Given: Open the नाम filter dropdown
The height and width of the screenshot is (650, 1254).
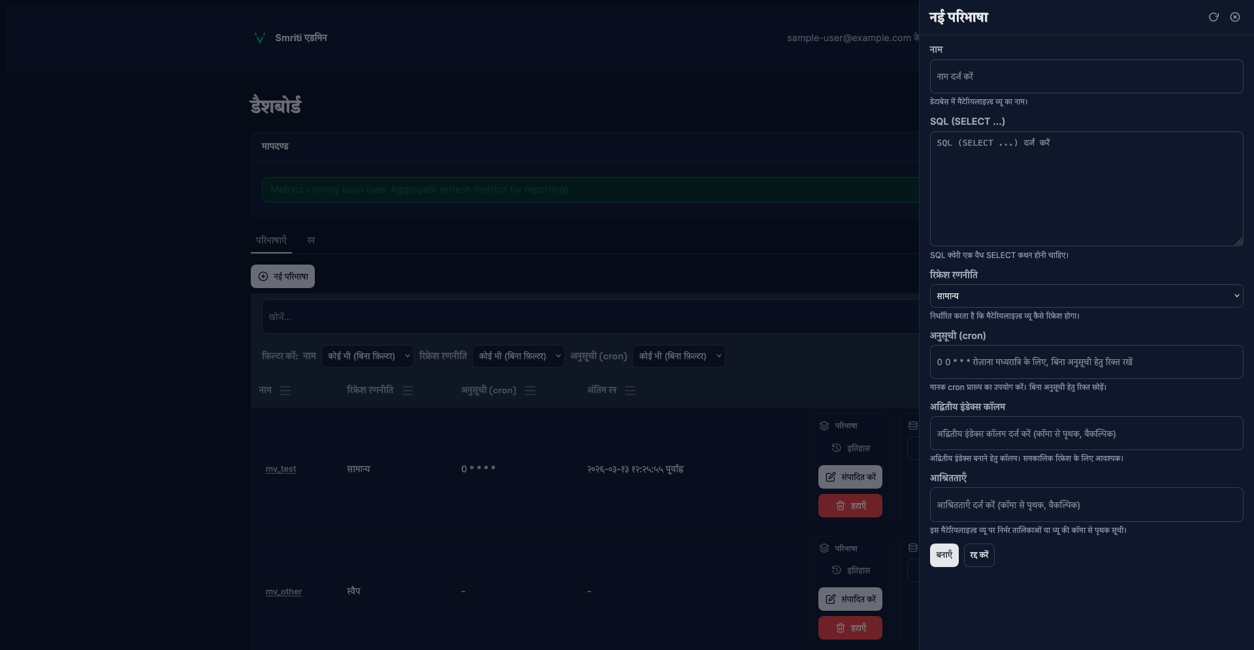Looking at the screenshot, I should click(x=368, y=356).
